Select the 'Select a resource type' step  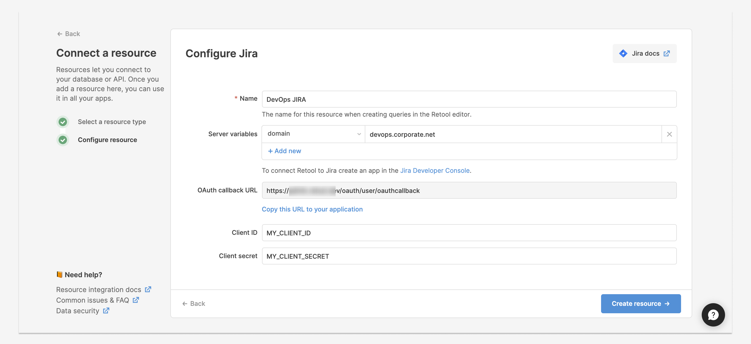pyautogui.click(x=112, y=122)
